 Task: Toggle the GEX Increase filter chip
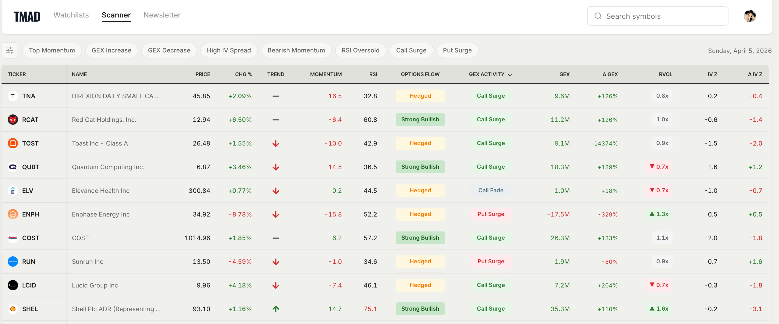[111, 50]
